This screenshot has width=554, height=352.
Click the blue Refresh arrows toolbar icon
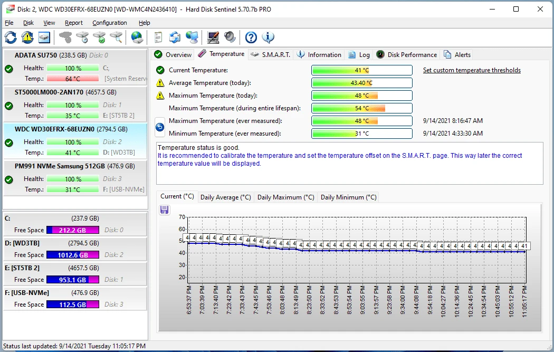11,37
